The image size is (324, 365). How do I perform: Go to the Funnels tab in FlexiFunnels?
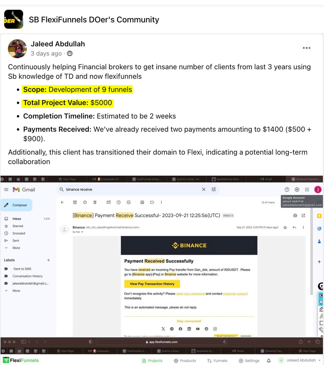(217, 361)
